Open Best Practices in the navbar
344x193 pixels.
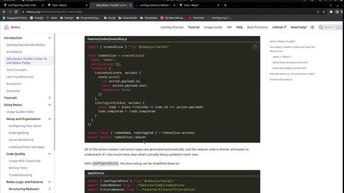click(x=257, y=27)
